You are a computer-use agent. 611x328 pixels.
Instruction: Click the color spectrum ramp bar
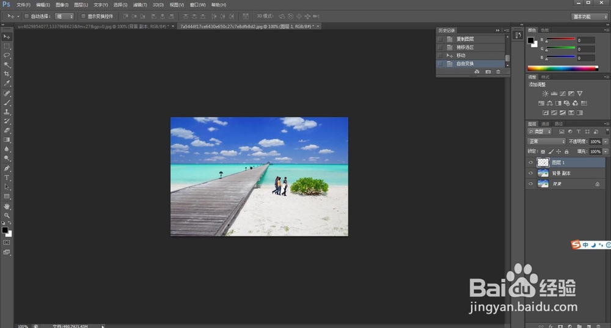tap(563, 68)
